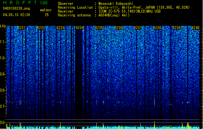Click the echo cluster just before marker 0240
The width and height of the screenshot is (203, 129).
pos(188,102)
